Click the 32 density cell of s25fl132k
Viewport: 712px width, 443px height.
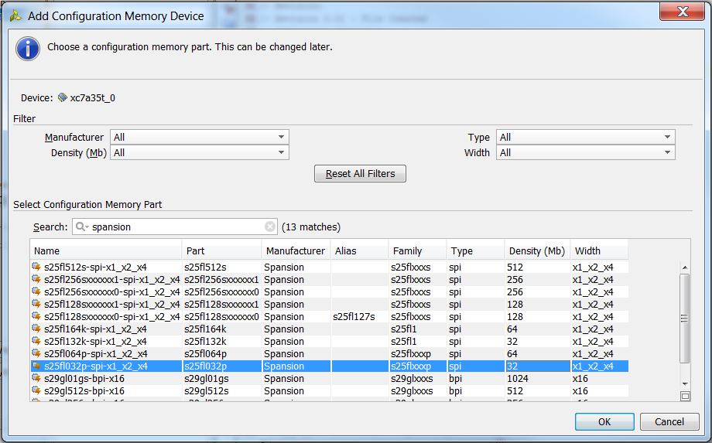[538, 341]
